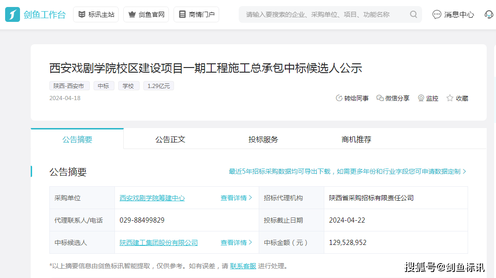
Task: Click the 陕西-西安市 tag
Action: 69,86
